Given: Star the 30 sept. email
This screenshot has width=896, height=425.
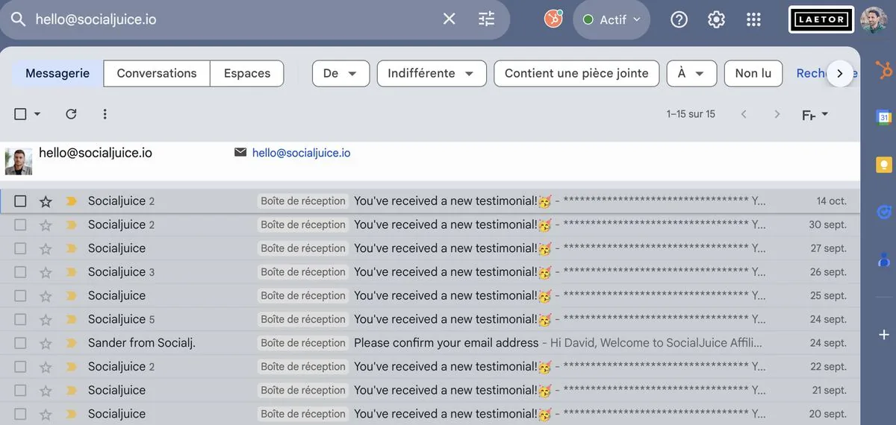Looking at the screenshot, I should [x=46, y=224].
